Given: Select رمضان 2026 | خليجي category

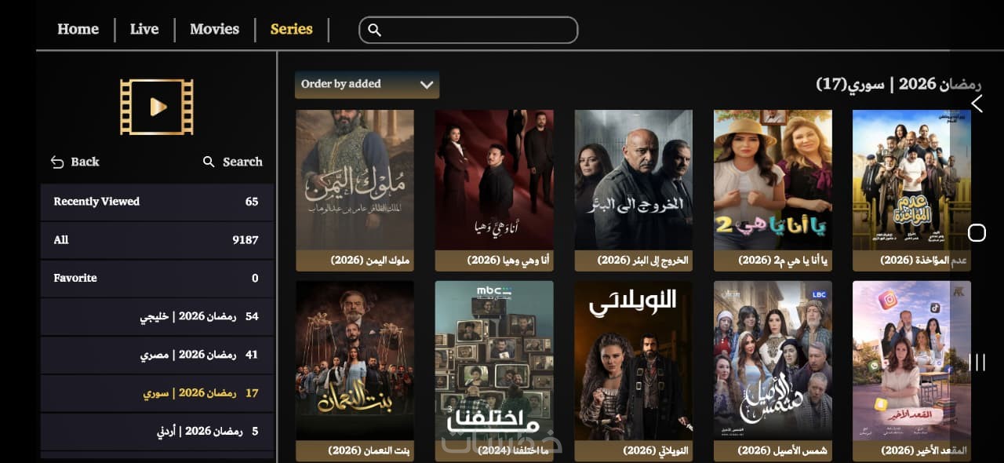Looking at the screenshot, I should coord(157,316).
